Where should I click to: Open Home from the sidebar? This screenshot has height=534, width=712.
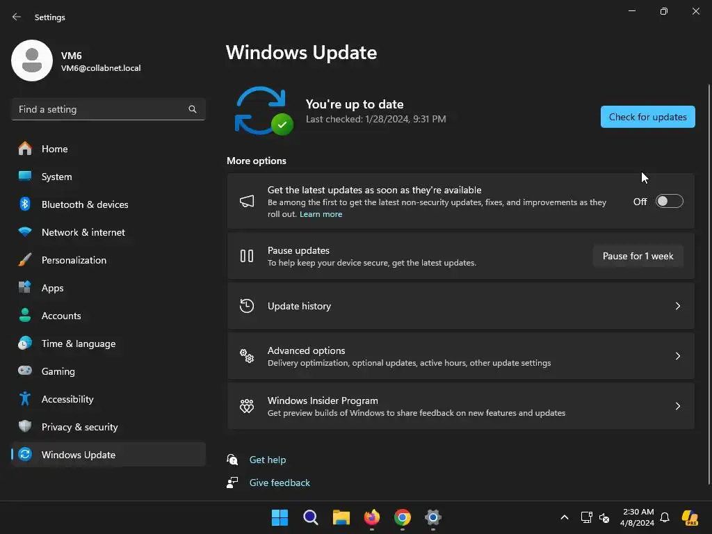pyautogui.click(x=108, y=149)
